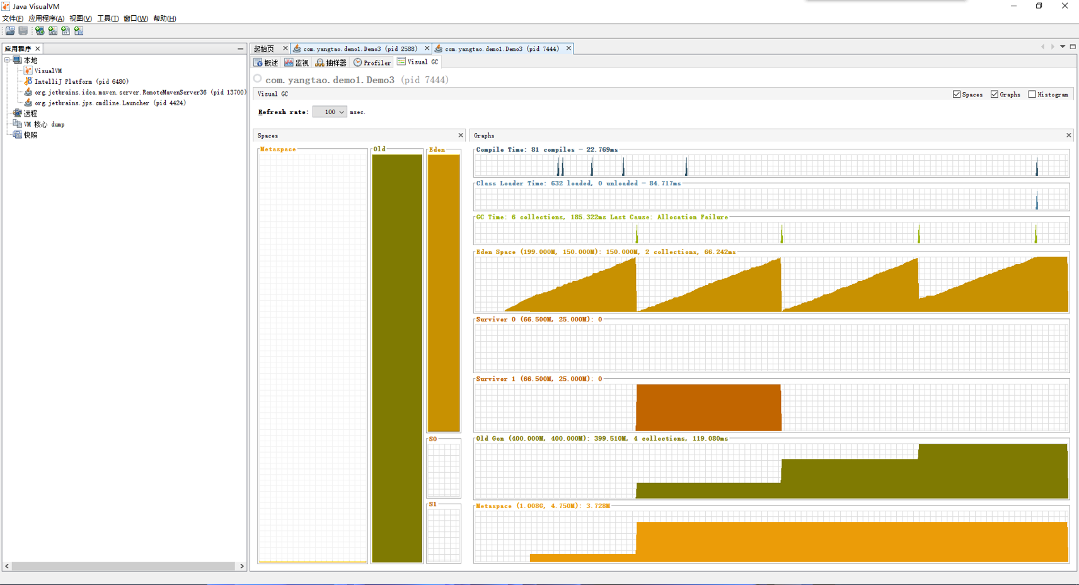The width and height of the screenshot is (1079, 585).
Task: Toggle the Spaces checkbox
Action: (x=957, y=95)
